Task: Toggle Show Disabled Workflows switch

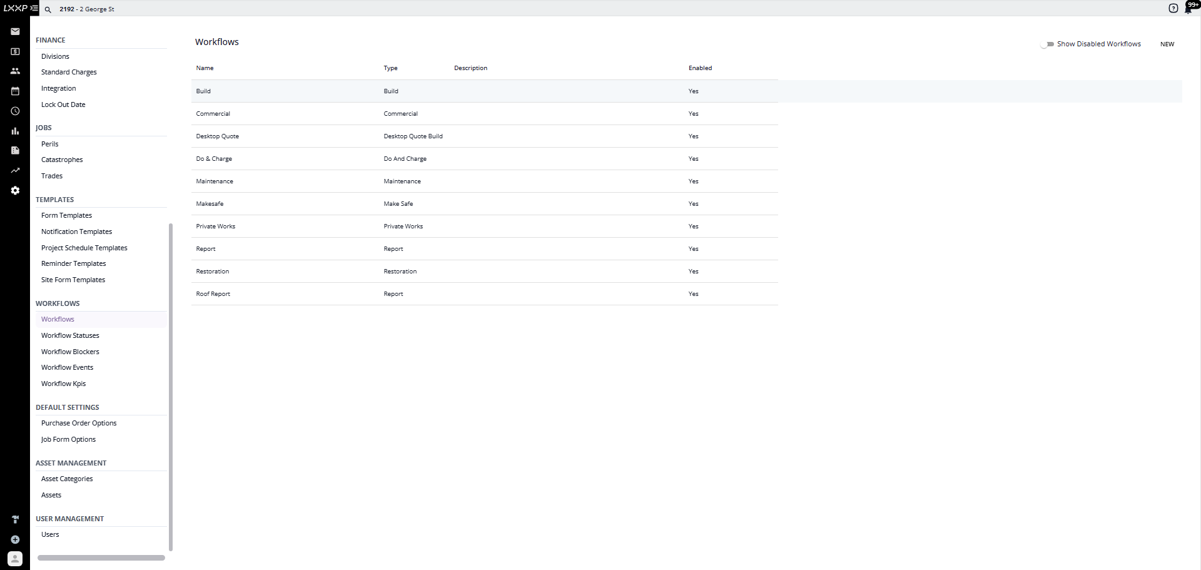Action: pyautogui.click(x=1047, y=44)
